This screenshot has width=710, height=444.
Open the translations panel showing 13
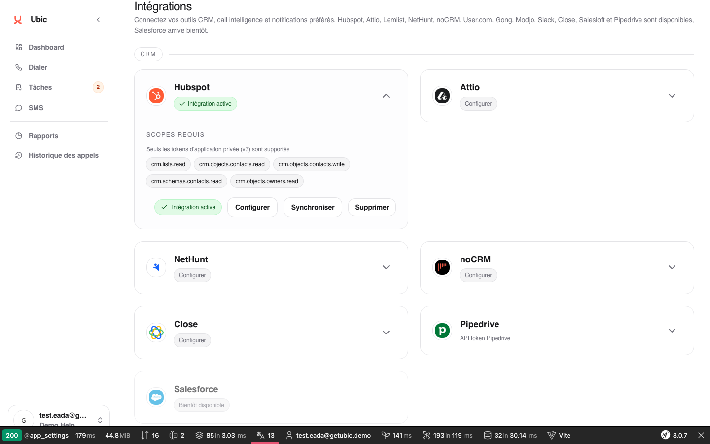point(265,435)
